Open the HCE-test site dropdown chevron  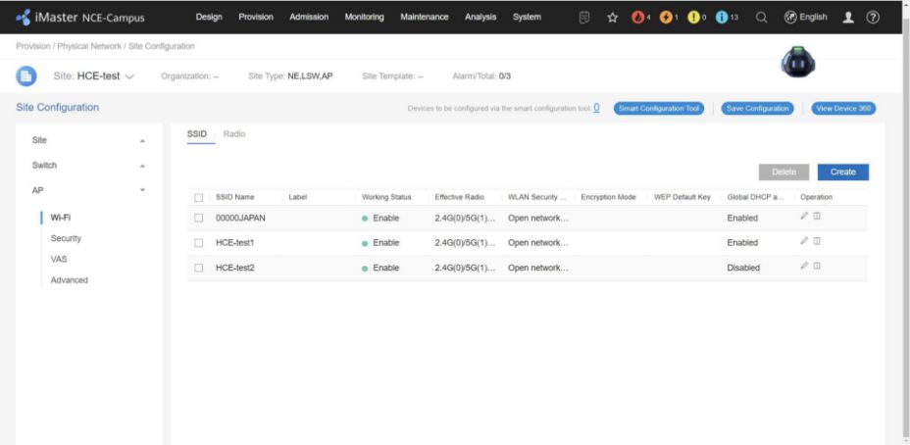(x=129, y=76)
